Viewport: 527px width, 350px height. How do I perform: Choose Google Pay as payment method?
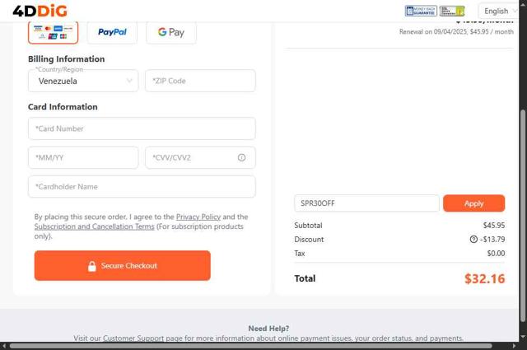[171, 32]
